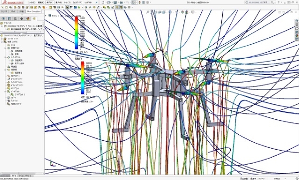Screen dimensions: 299x180
Task: Switch to the Flow Simulation tab
Action: (x=34, y=11)
